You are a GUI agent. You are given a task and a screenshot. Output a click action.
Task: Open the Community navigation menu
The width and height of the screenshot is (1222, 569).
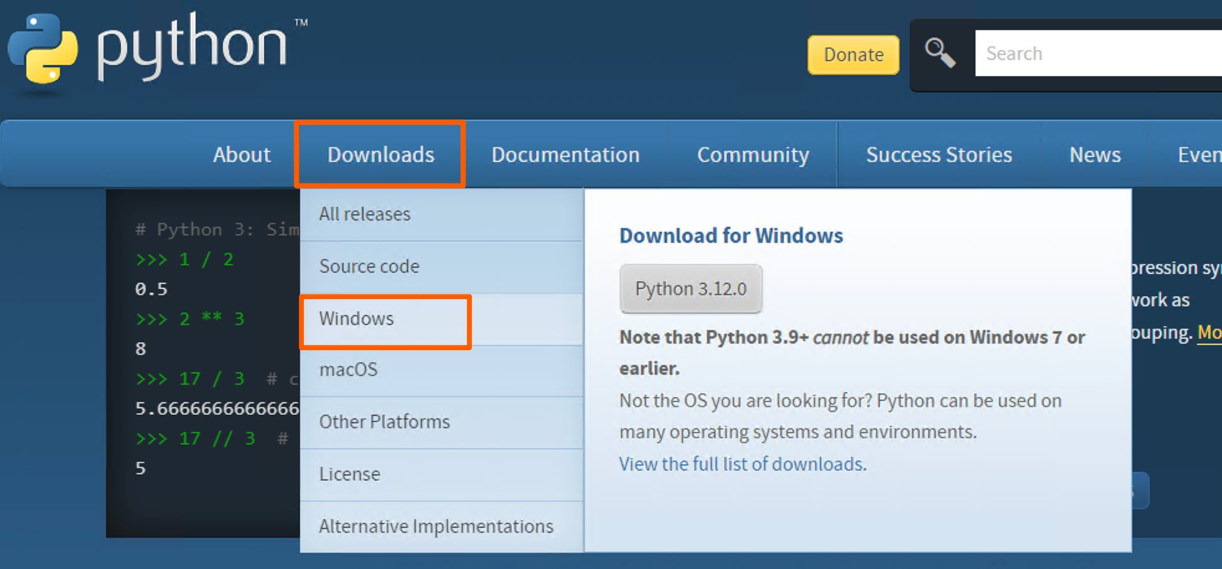(x=753, y=154)
